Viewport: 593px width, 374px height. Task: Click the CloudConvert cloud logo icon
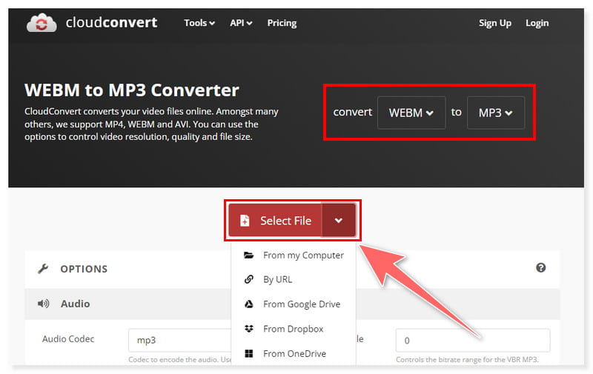(42, 23)
